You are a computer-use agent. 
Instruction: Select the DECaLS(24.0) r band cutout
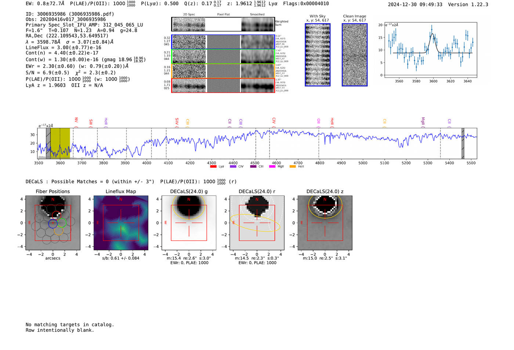click(257, 223)
